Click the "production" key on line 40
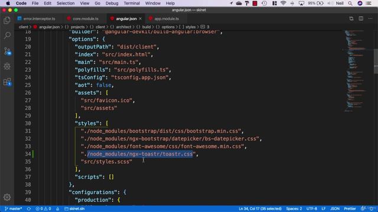The width and height of the screenshot is (378, 212). point(93,200)
